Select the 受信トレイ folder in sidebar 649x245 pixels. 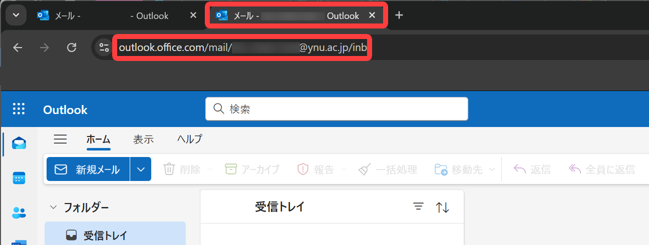point(115,235)
